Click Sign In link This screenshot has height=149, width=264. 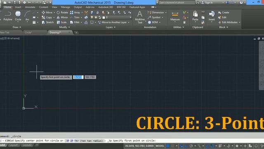(209, 2)
